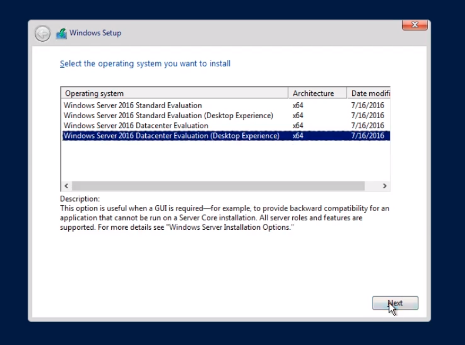The width and height of the screenshot is (465, 345).
Task: Click the left scroll arrow of list
Action: 66,186
